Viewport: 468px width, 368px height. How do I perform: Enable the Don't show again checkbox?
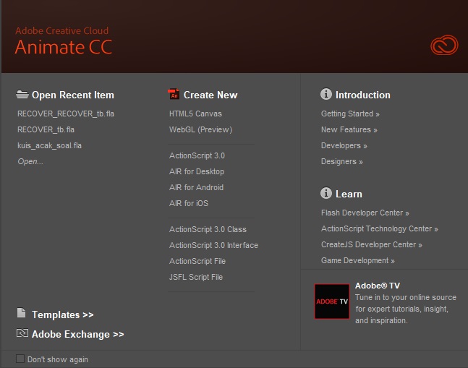click(x=20, y=359)
